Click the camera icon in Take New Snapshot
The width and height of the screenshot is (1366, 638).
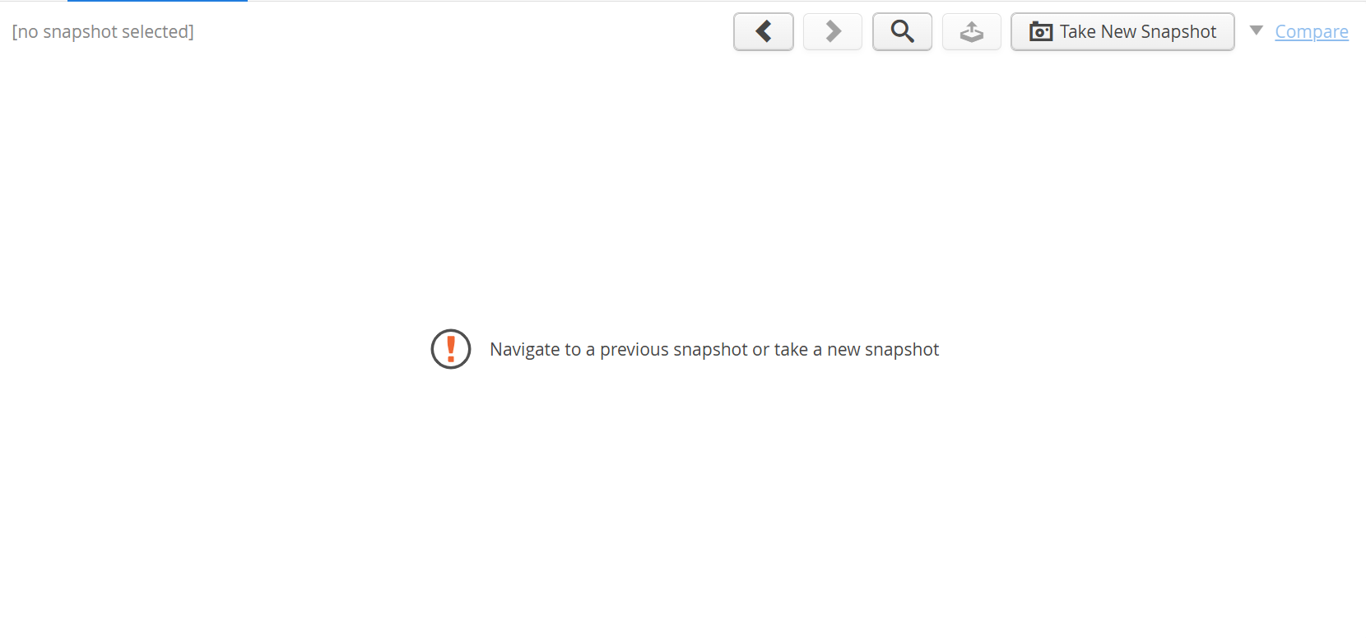pos(1041,32)
